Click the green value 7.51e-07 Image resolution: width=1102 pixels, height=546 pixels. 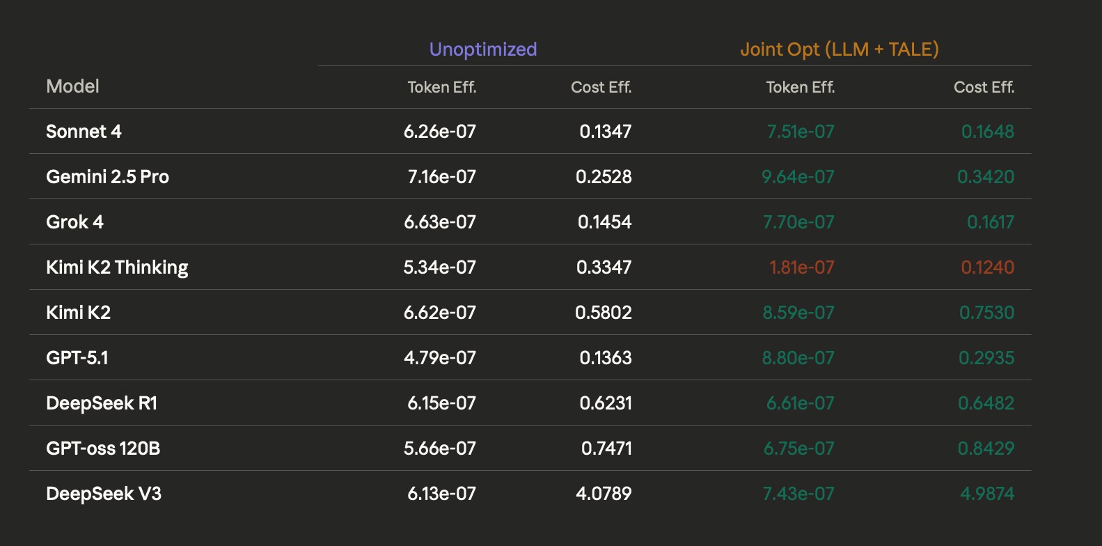pos(801,132)
